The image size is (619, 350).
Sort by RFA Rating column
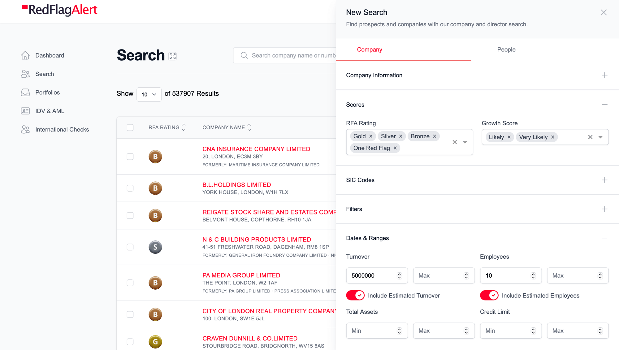click(x=167, y=127)
